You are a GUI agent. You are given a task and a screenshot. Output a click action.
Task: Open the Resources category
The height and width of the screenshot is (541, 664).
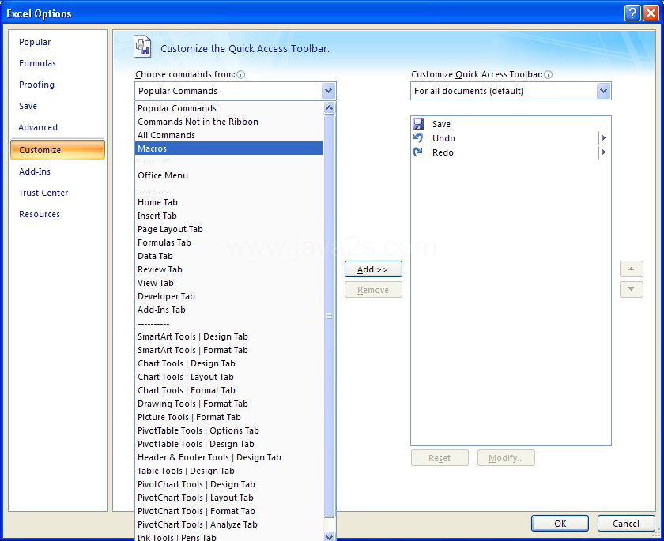[x=40, y=214]
